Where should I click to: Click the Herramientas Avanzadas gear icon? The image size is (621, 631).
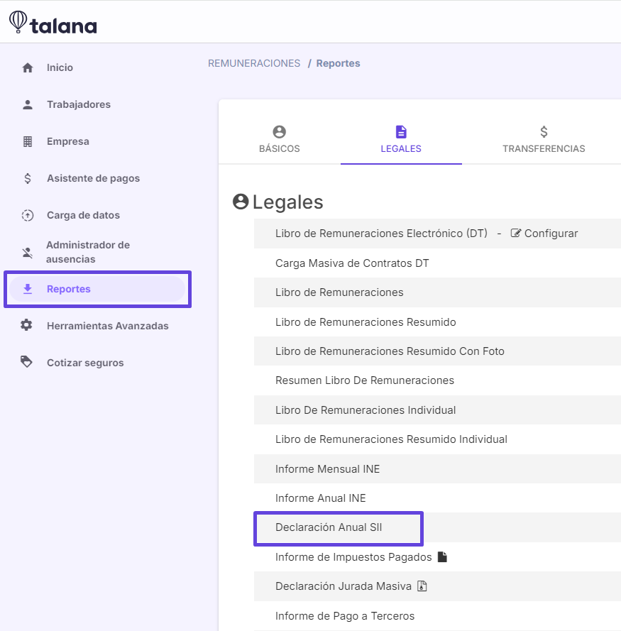pyautogui.click(x=26, y=325)
